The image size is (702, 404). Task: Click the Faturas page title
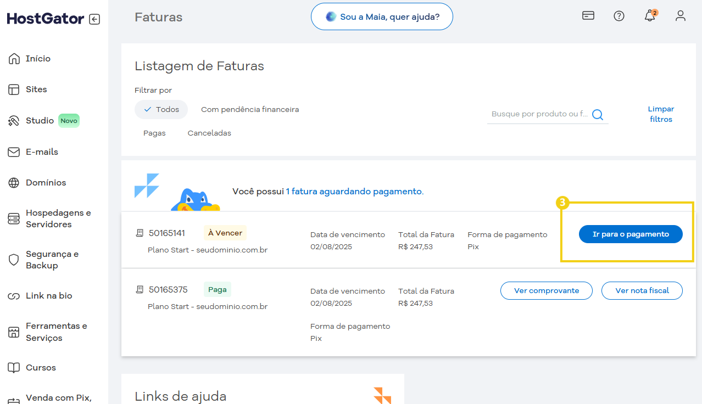click(x=158, y=17)
